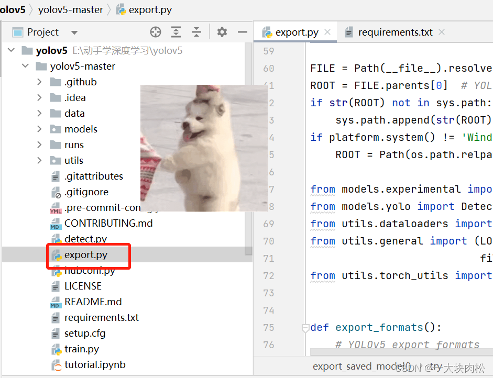This screenshot has height=378, width=493.
Task: Click the 'from utils.torch_utils import' line
Action: 401,275
